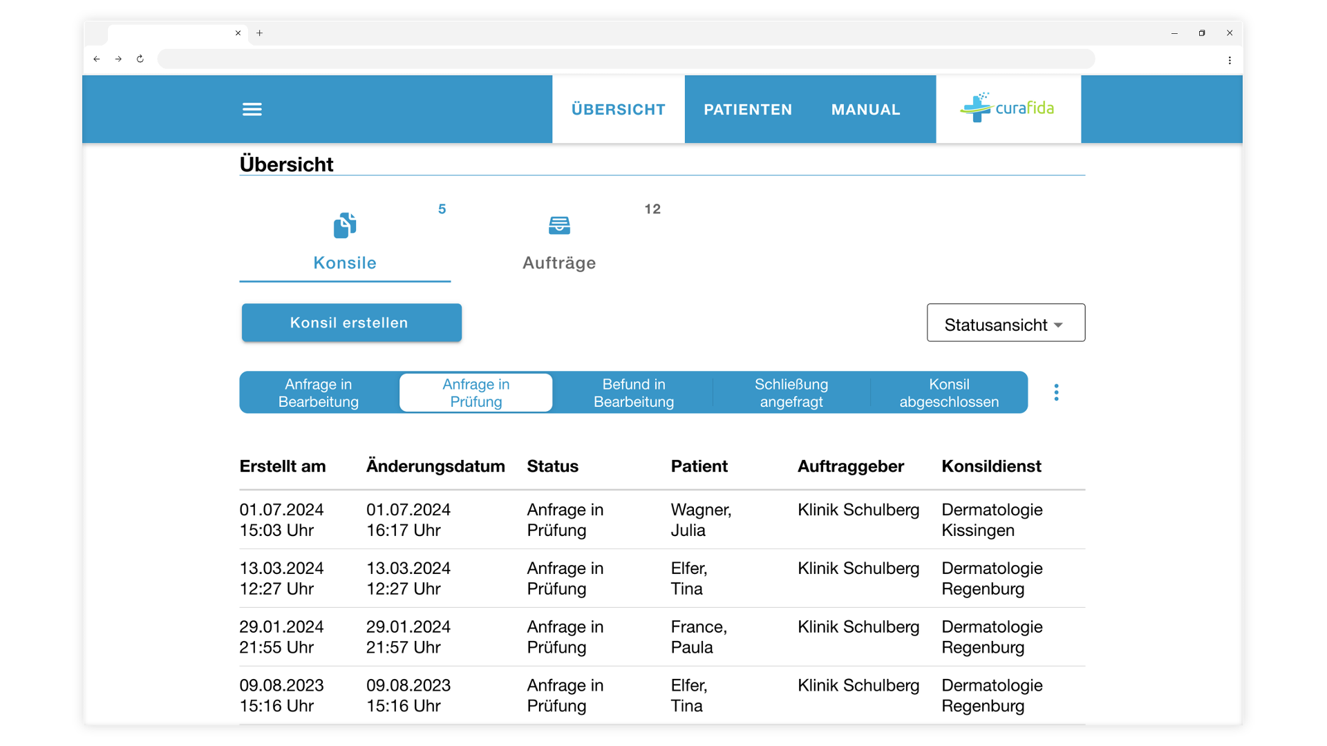Click the 01.07.2024 16:17 Uhr Änderungsdatum

tap(408, 519)
